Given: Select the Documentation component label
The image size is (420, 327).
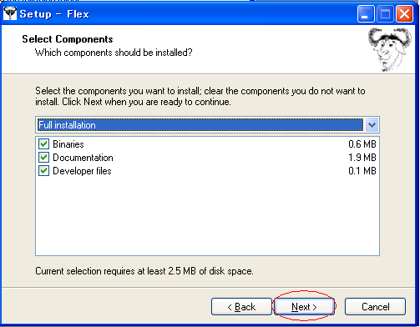Looking at the screenshot, I should 83,158.
